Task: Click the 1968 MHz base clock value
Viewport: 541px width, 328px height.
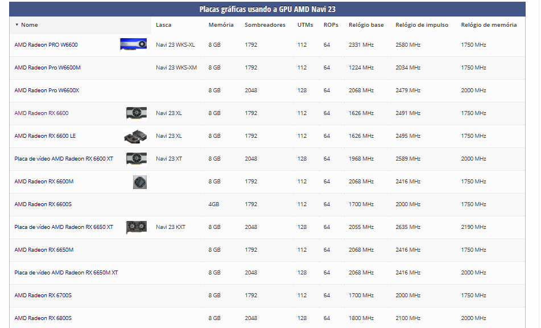Action: click(x=361, y=158)
